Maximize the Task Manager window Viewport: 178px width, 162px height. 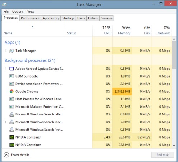(x=161, y=3)
